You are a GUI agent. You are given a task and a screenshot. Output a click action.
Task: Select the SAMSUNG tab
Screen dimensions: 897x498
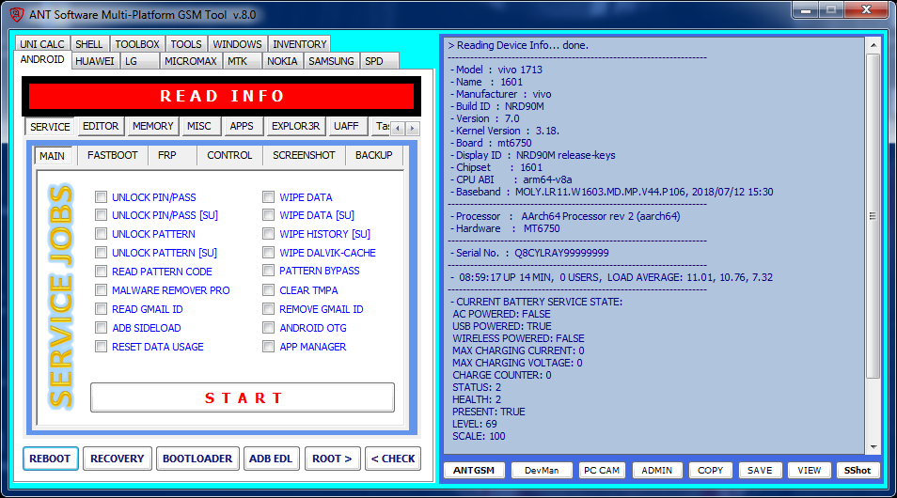[x=331, y=61]
